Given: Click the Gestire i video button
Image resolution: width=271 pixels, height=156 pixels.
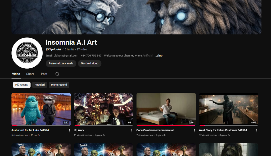Looking at the screenshot, I should [x=89, y=63].
